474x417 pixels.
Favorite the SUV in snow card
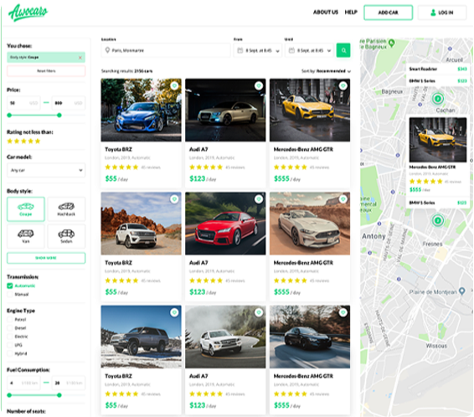point(174,312)
